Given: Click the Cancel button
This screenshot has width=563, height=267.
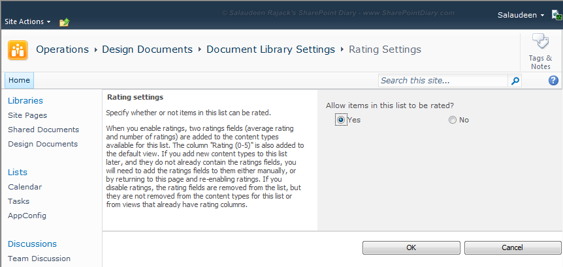Looking at the screenshot, I should click(512, 247).
